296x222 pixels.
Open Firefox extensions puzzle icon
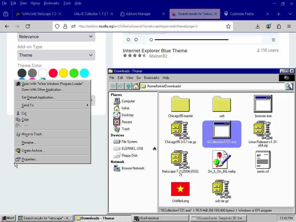pyautogui.click(x=279, y=26)
